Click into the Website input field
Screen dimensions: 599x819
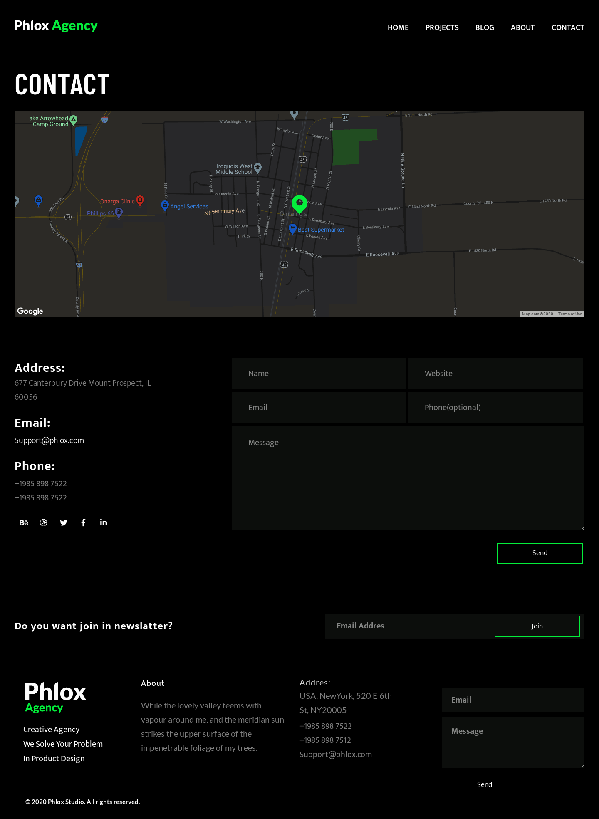(495, 374)
